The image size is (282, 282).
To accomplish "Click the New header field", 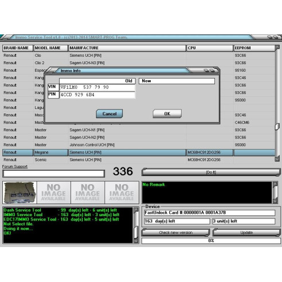I will (177, 81).
